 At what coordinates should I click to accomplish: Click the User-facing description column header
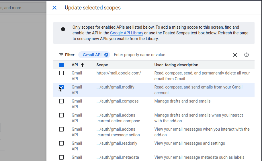point(176,65)
